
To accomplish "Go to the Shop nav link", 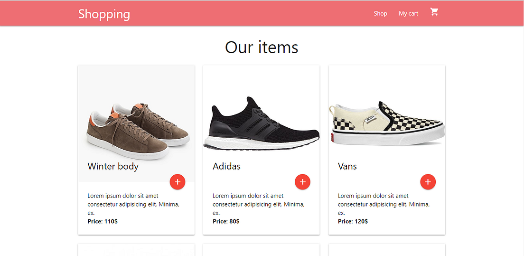I will [x=380, y=13].
